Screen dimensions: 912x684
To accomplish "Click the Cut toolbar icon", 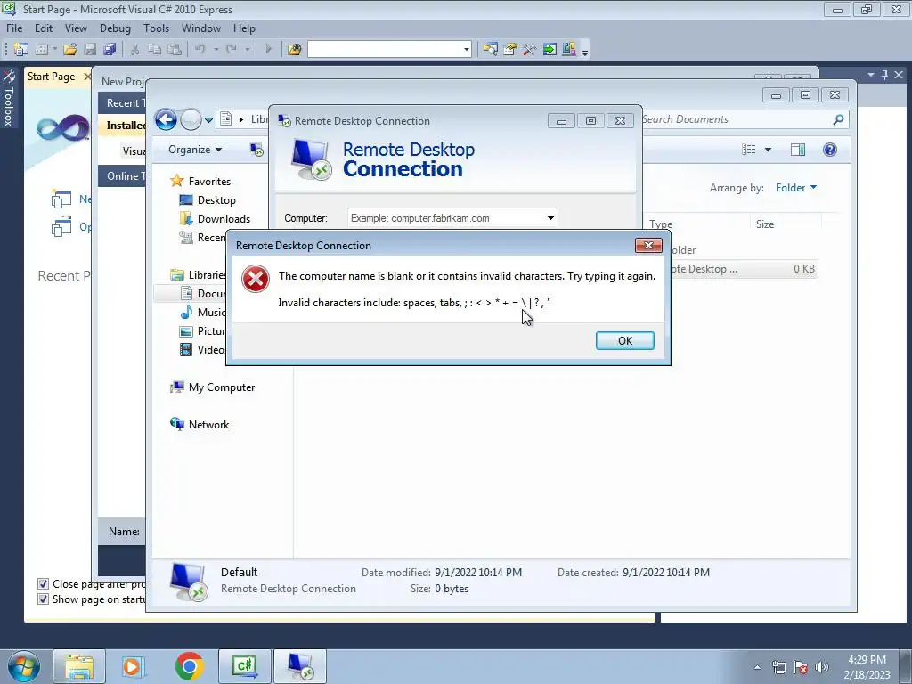I will click(x=134, y=50).
